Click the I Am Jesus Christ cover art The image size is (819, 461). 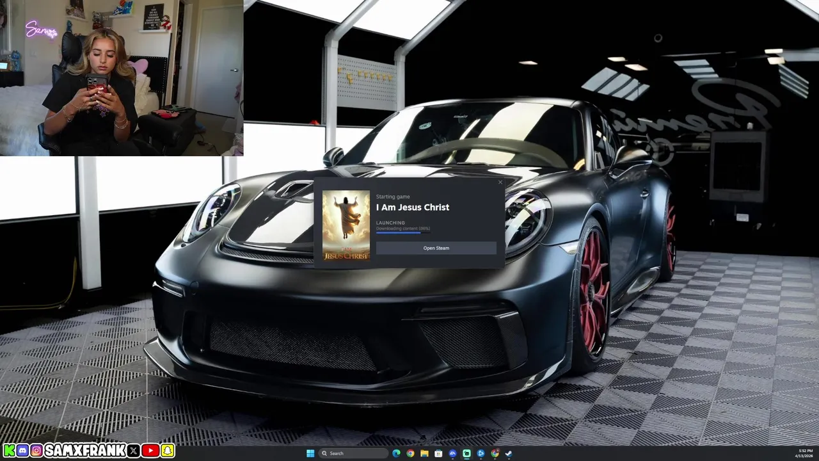coord(346,225)
